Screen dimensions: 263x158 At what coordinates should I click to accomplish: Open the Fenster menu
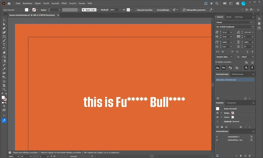point(82,3)
